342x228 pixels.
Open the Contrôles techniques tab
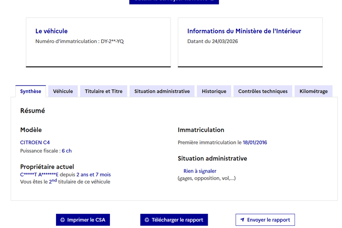tap(263, 91)
